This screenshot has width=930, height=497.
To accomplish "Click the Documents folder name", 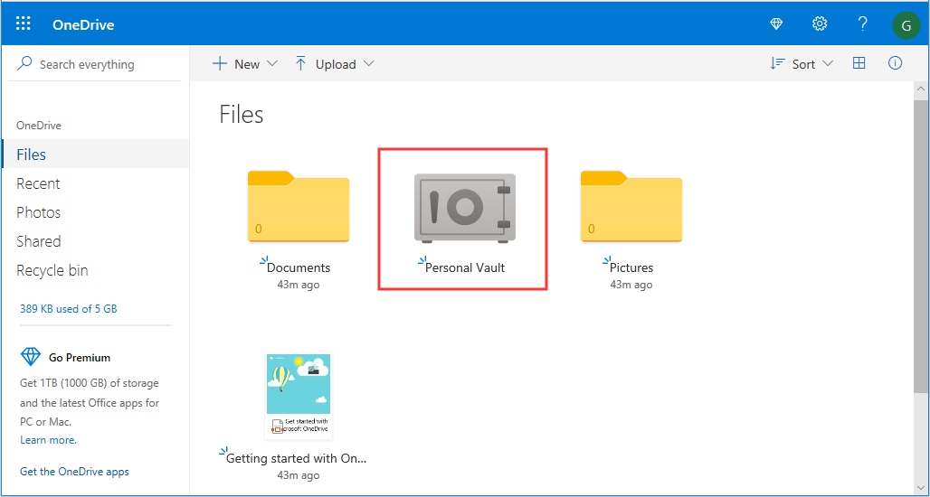I will (299, 267).
